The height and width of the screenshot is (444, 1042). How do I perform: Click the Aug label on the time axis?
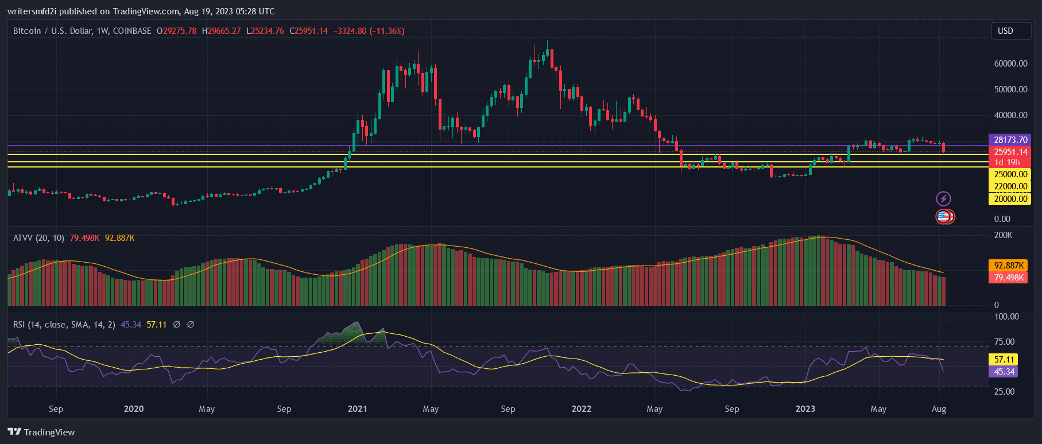pos(939,409)
